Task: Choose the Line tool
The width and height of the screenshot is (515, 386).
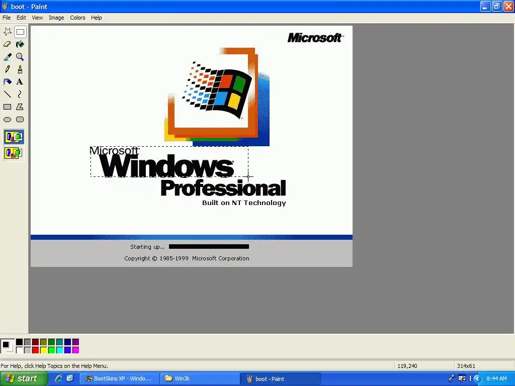Action: coord(8,94)
